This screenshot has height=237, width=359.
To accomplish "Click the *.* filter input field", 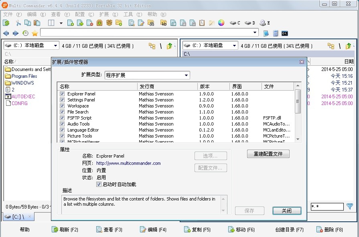I will (x=327, y=207).
